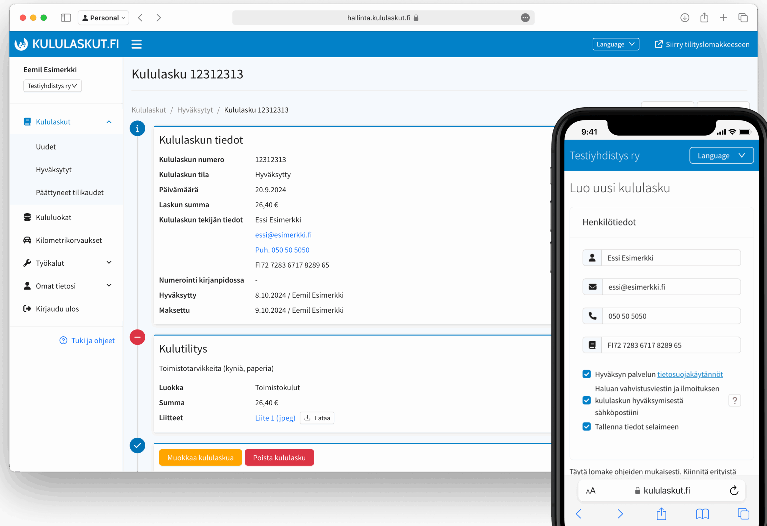Screen dimensions: 767x526
Task: Go to Kululaskut breadcrumb
Action: click(149, 110)
